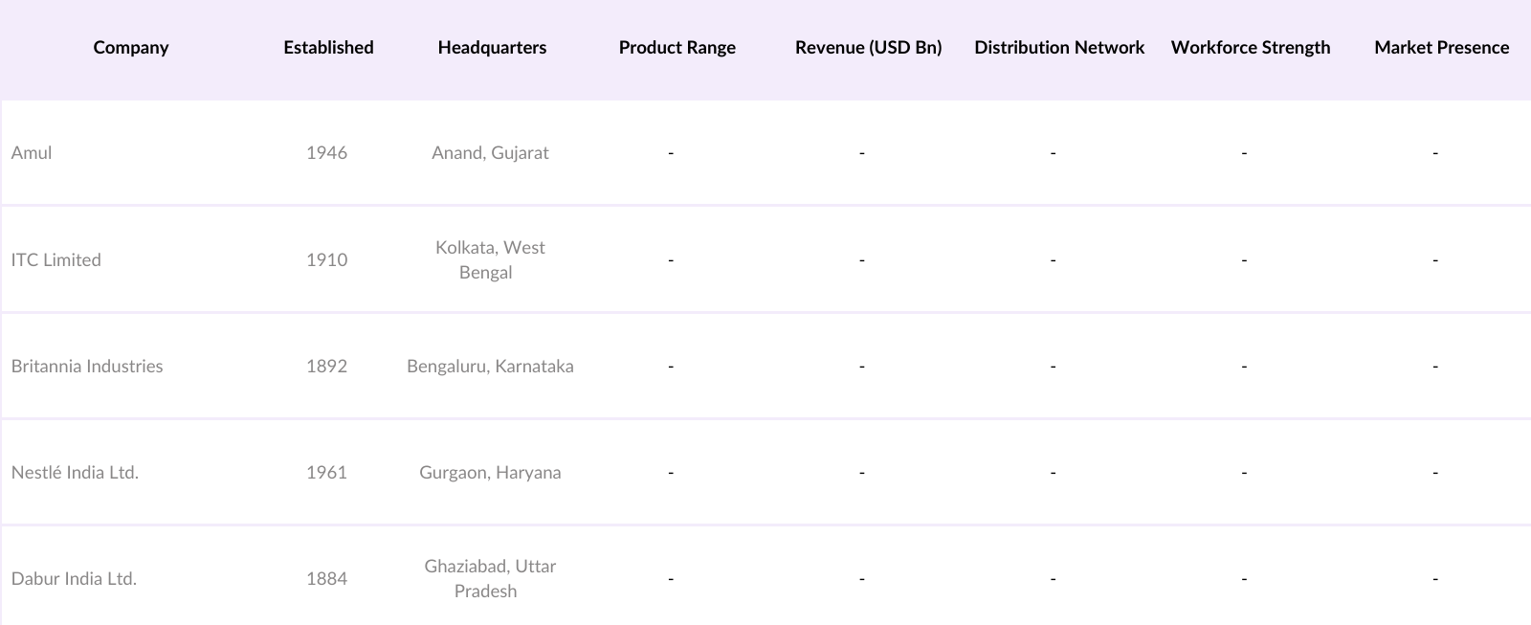
Task: Select the Established column header
Action: click(x=328, y=48)
